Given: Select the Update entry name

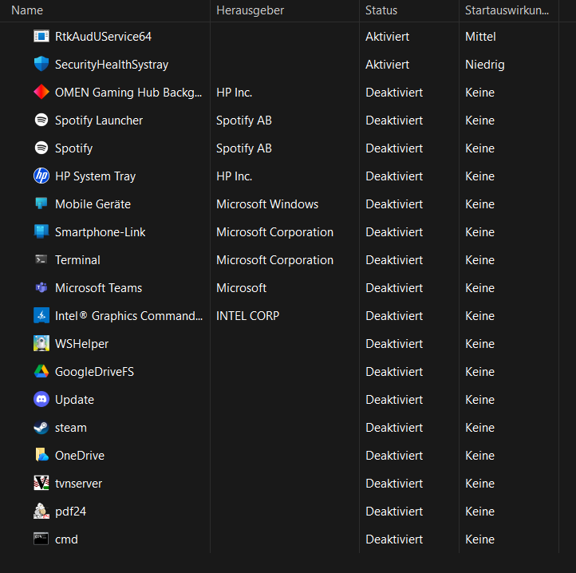Looking at the screenshot, I should [x=74, y=400].
